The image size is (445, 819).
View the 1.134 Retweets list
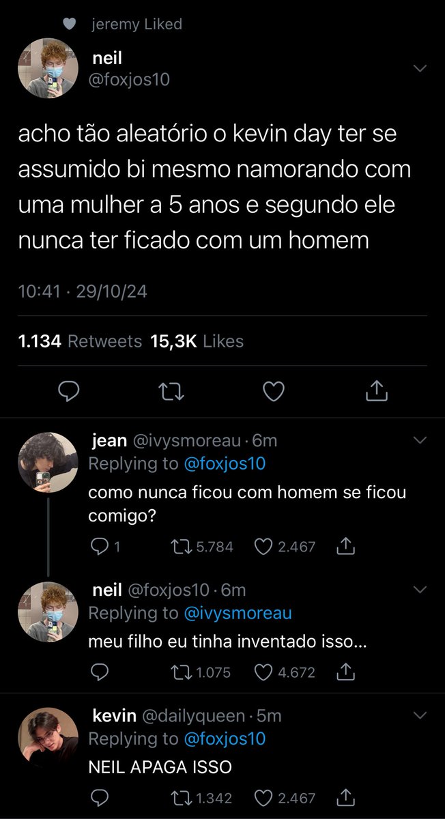(80, 341)
